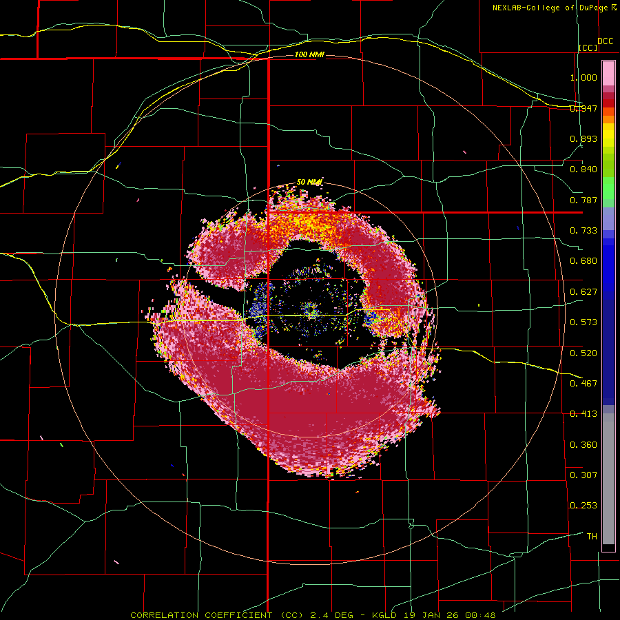Screen dimensions: 620x620
Task: Click the radar site at center of rings
Action: click(310, 311)
